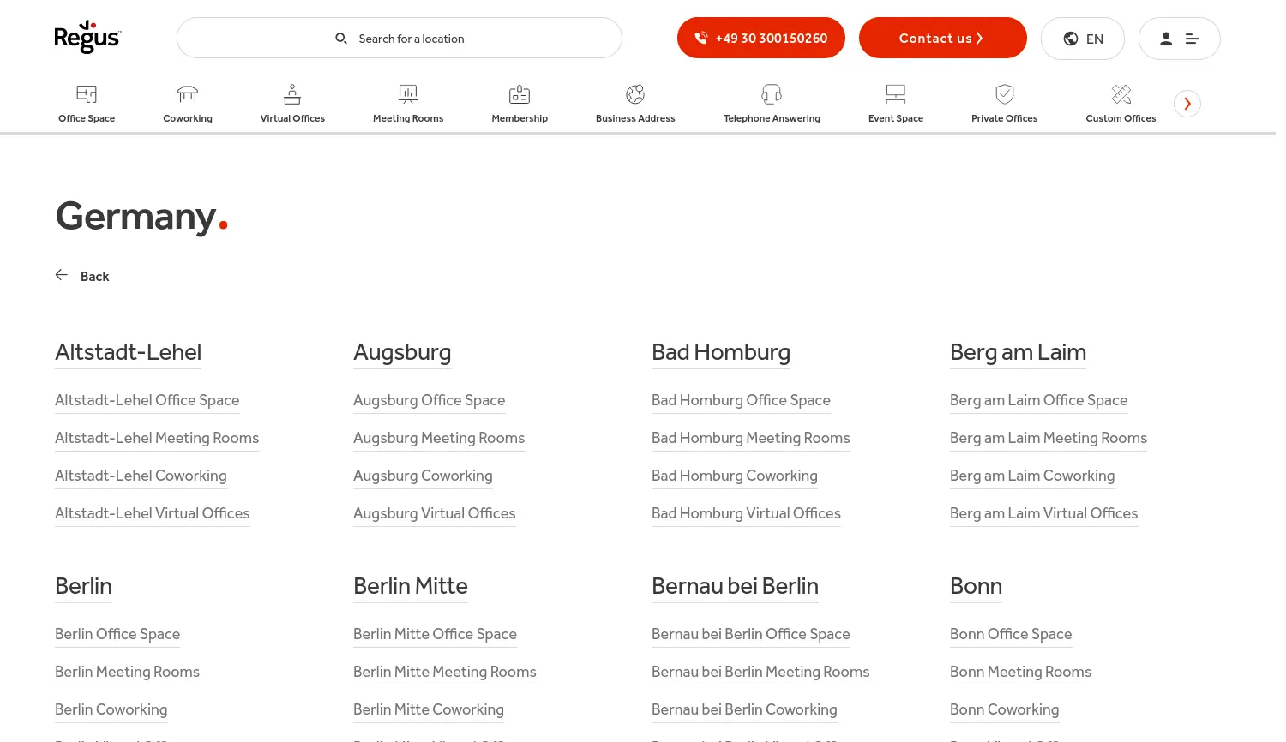Viewport: 1286px width, 742px height.
Task: Click the Regus logo
Action: [x=88, y=37]
